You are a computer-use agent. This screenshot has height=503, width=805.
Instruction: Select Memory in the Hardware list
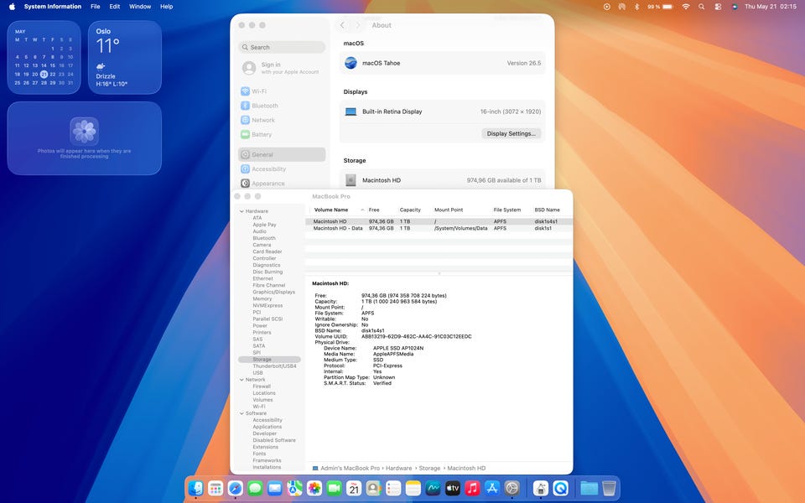[262, 298]
